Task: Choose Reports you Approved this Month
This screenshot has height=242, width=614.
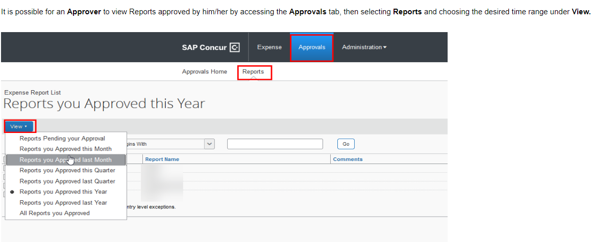Action: [x=65, y=149]
